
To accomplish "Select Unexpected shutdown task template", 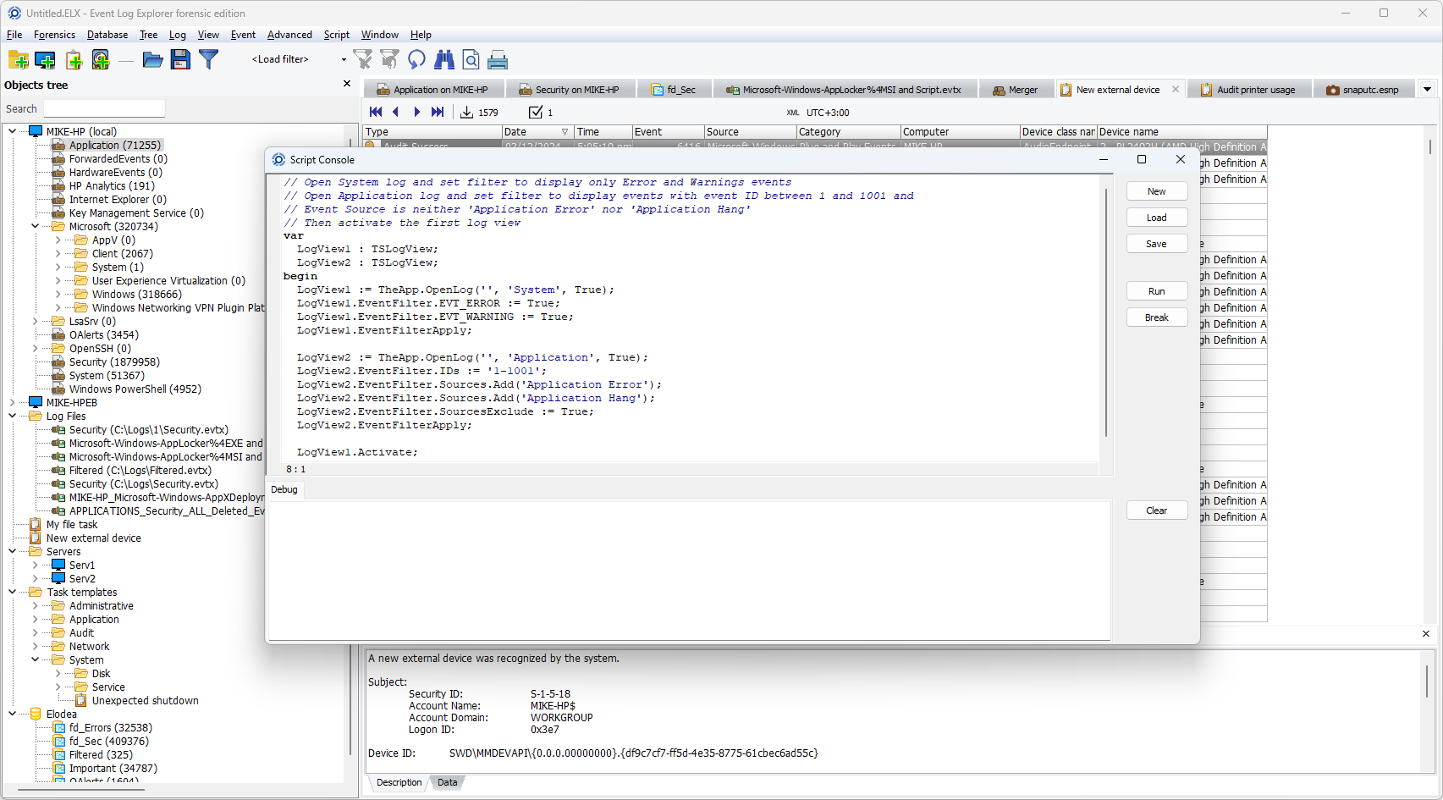I will 145,700.
